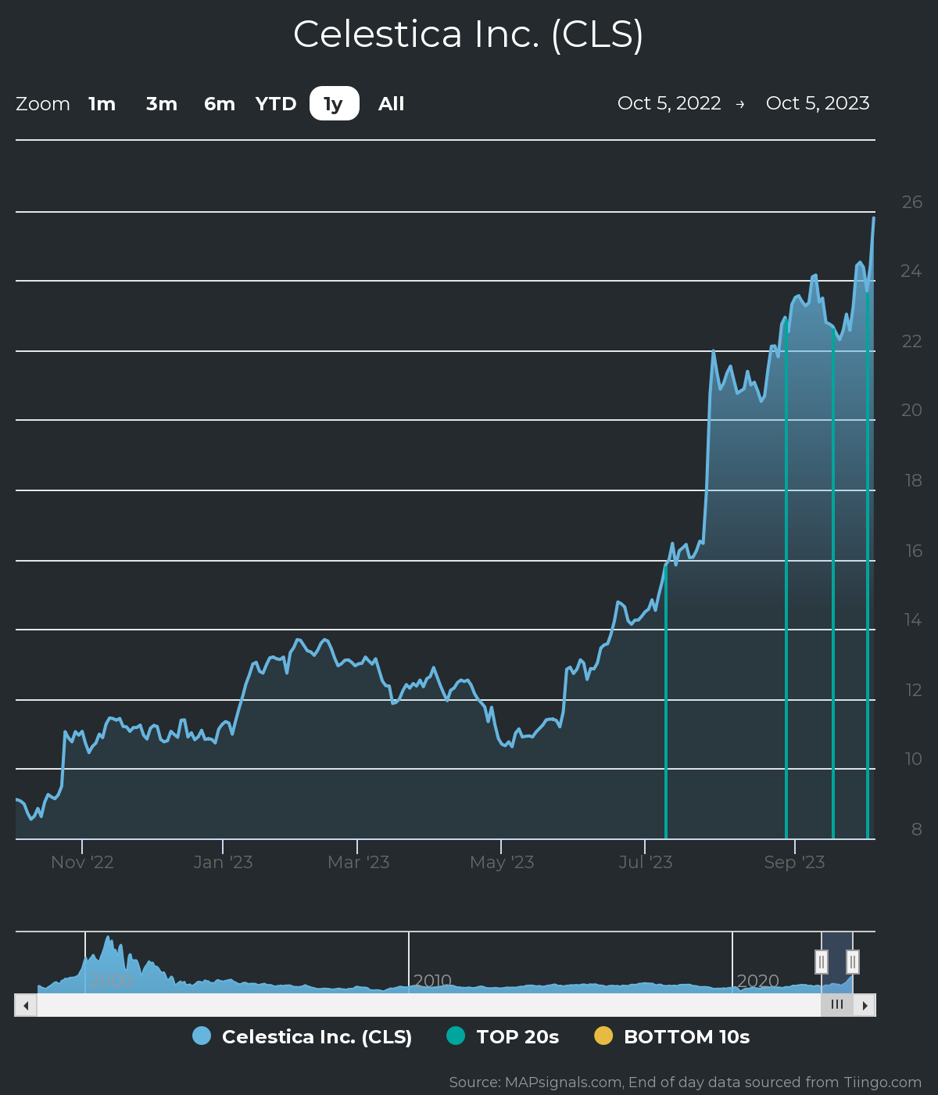Click the yellow BOTTOM 10s legend dot

(603, 1036)
